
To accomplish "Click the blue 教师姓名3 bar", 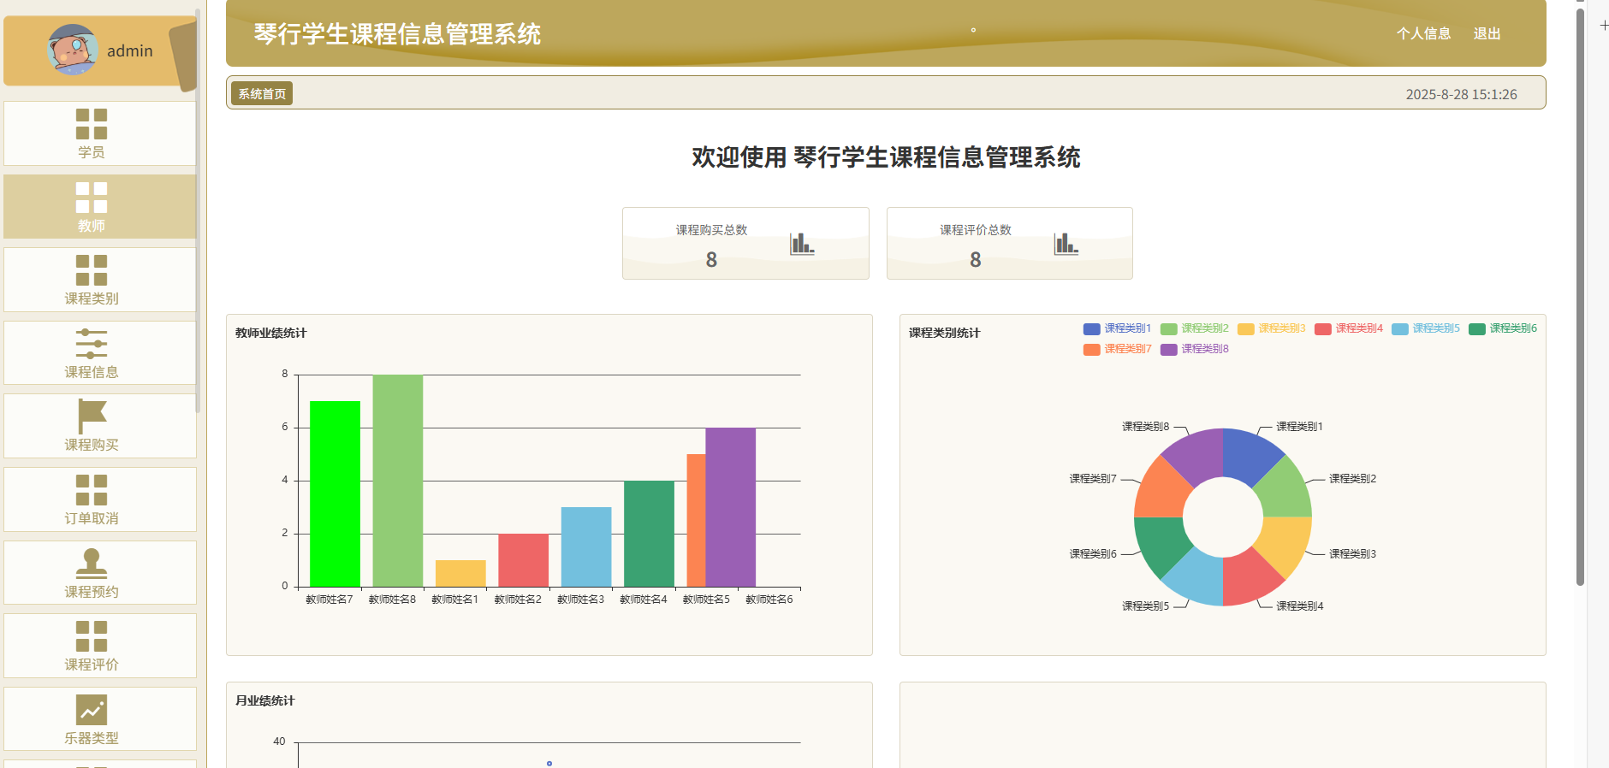I will [586, 546].
